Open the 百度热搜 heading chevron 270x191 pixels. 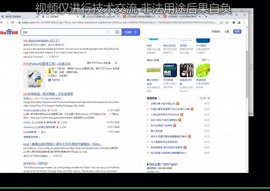159,98
